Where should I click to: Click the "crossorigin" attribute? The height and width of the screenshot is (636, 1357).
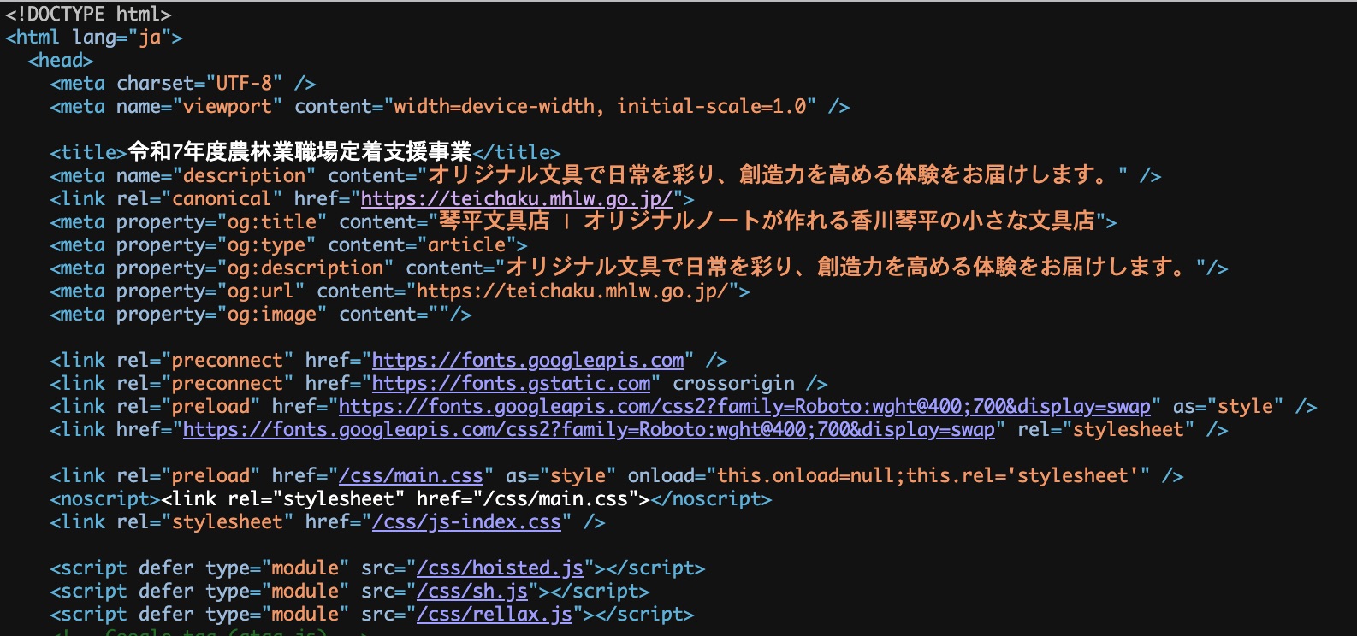(x=733, y=384)
